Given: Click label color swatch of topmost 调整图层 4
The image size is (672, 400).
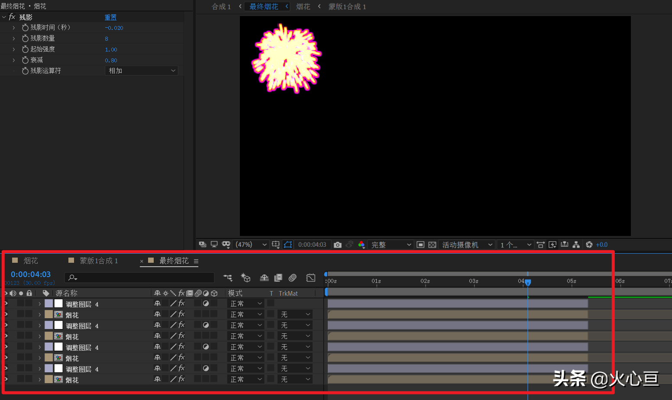Looking at the screenshot, I should (48, 303).
